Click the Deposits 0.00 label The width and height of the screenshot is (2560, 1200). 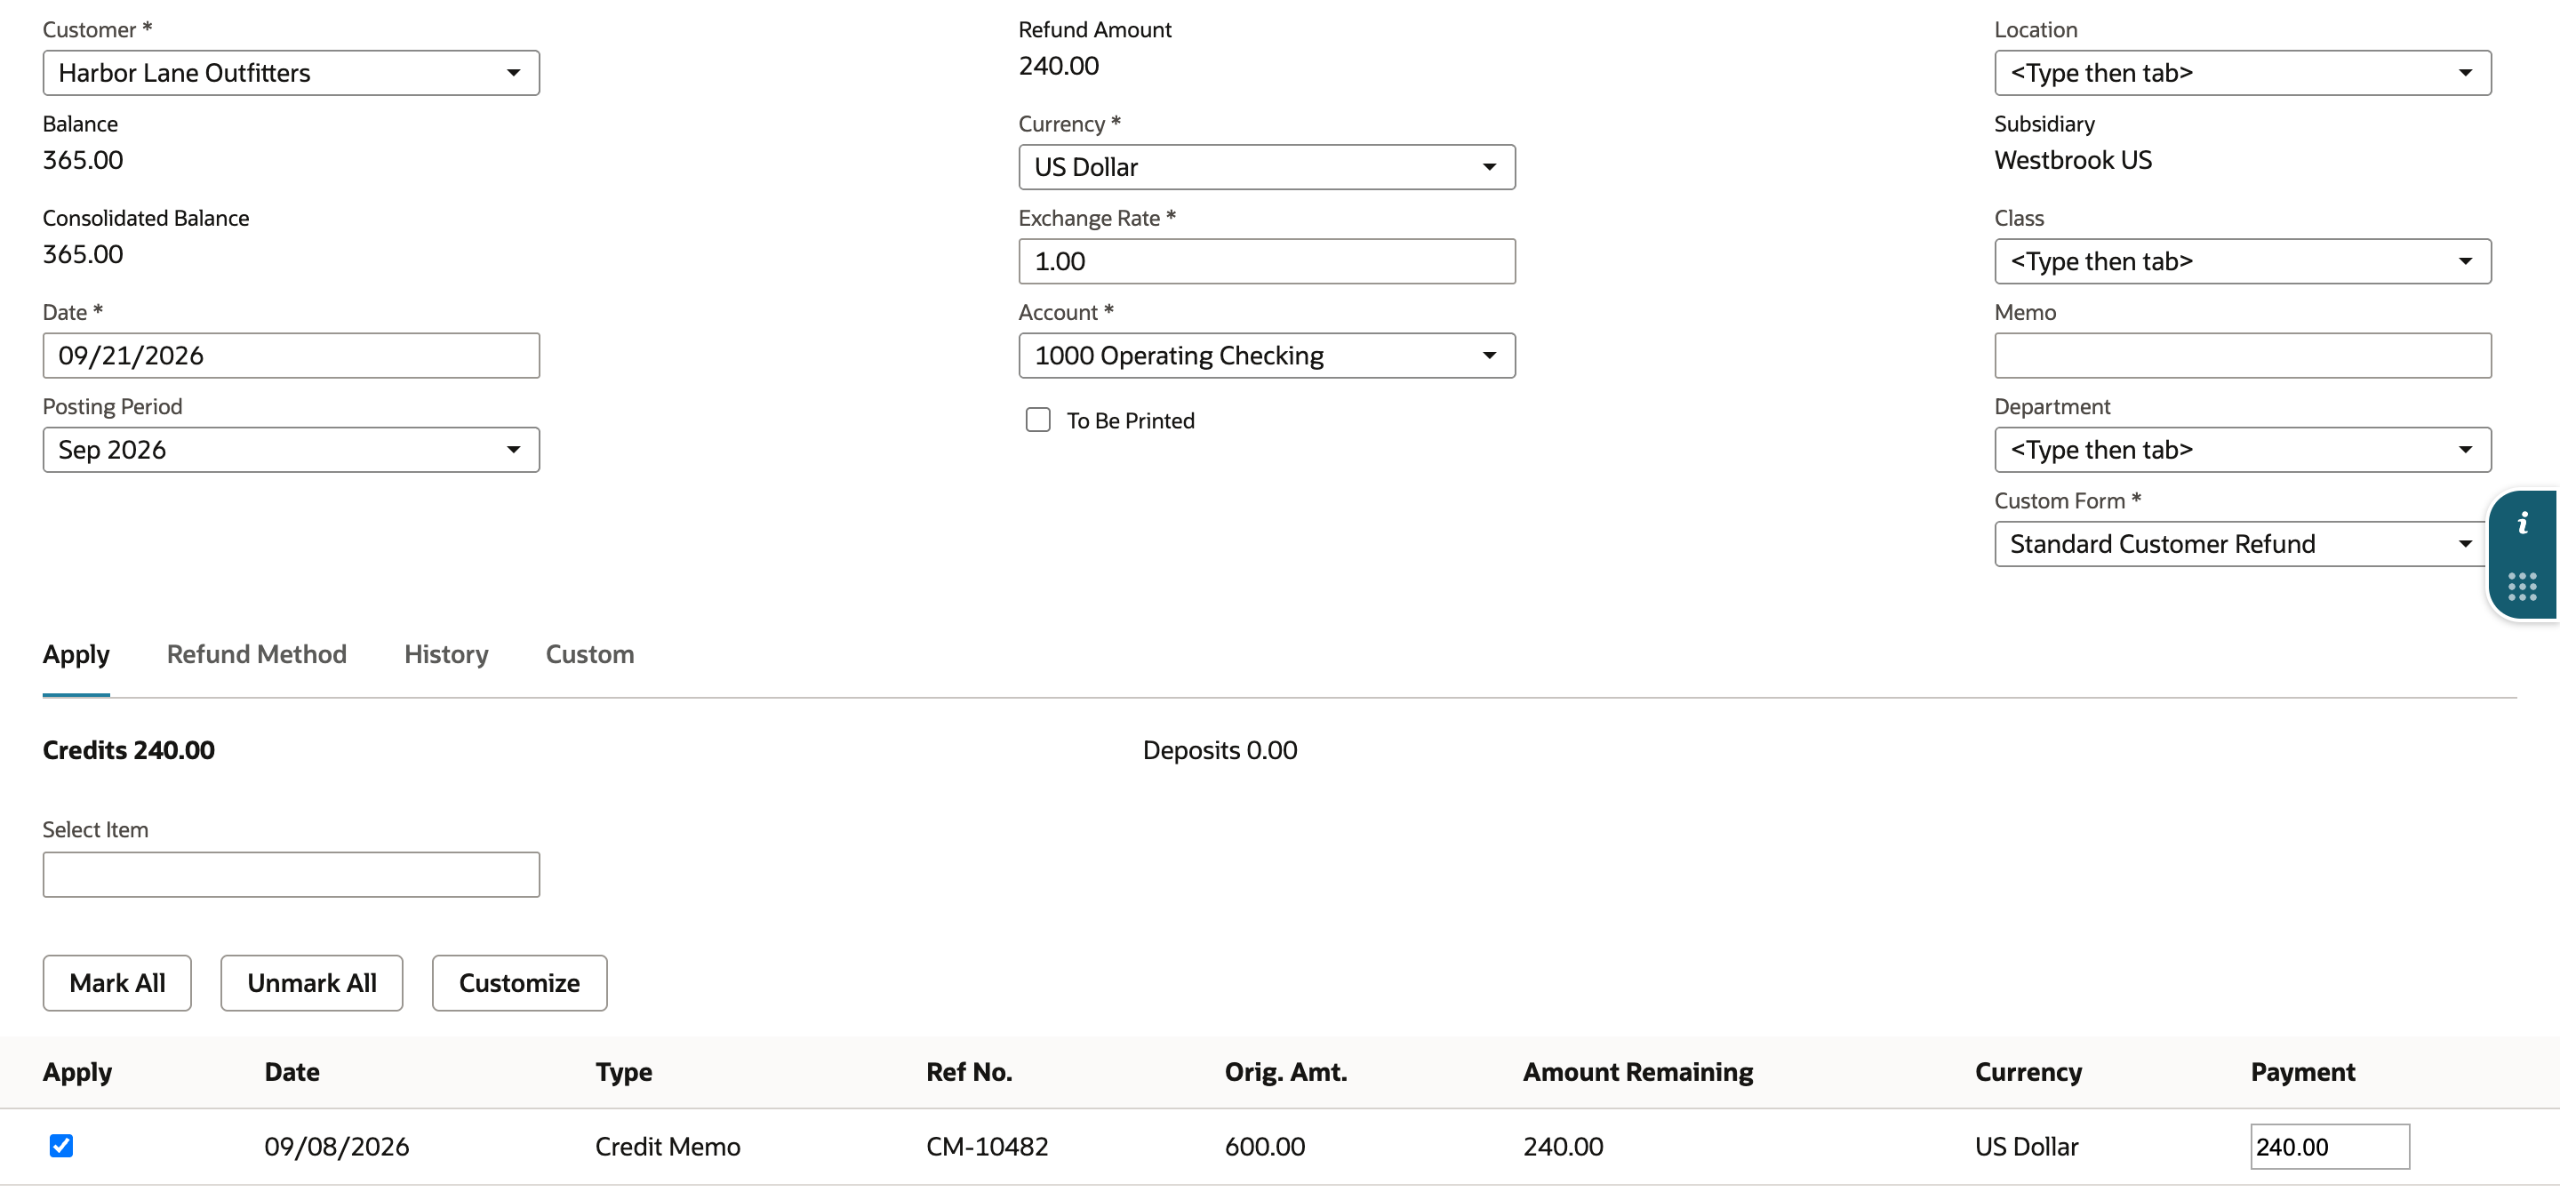point(1220,750)
